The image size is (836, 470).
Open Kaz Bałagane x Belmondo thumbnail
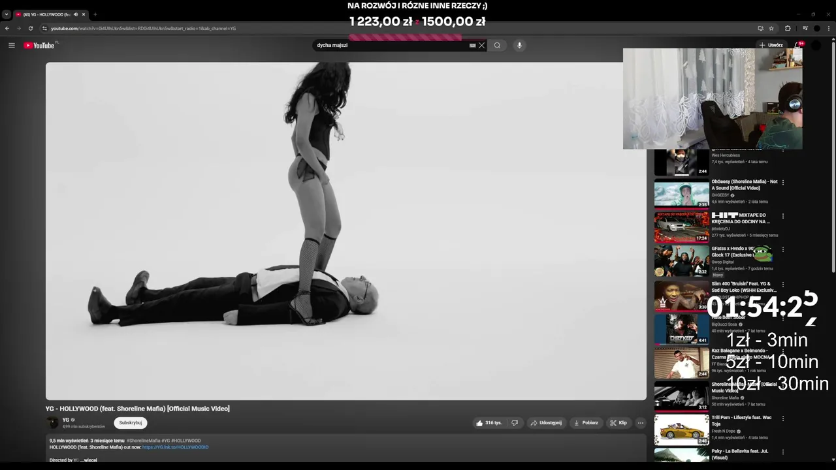point(681,363)
